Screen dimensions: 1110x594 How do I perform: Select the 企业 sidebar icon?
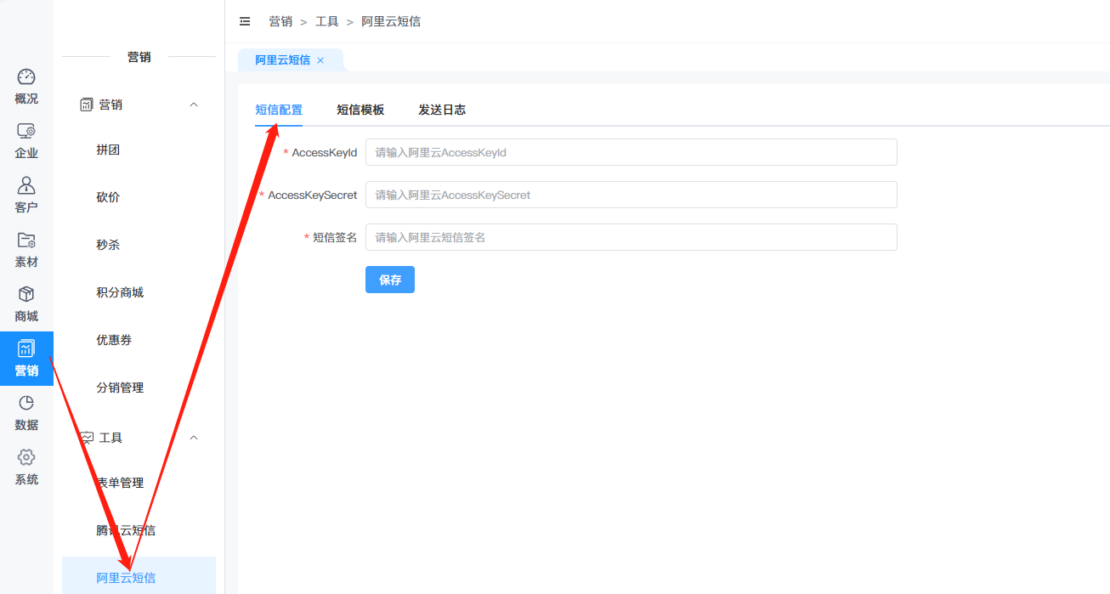click(x=26, y=132)
